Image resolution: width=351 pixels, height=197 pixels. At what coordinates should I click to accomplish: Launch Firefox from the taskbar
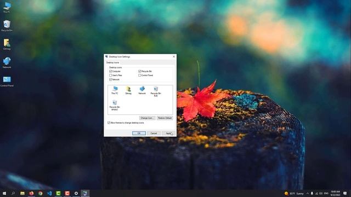31,193
